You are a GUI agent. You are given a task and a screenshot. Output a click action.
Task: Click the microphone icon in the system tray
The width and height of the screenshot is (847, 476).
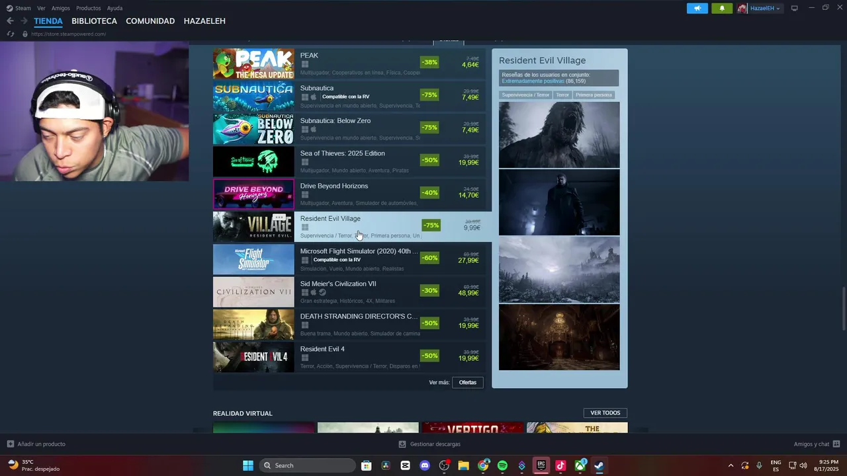[x=759, y=465]
